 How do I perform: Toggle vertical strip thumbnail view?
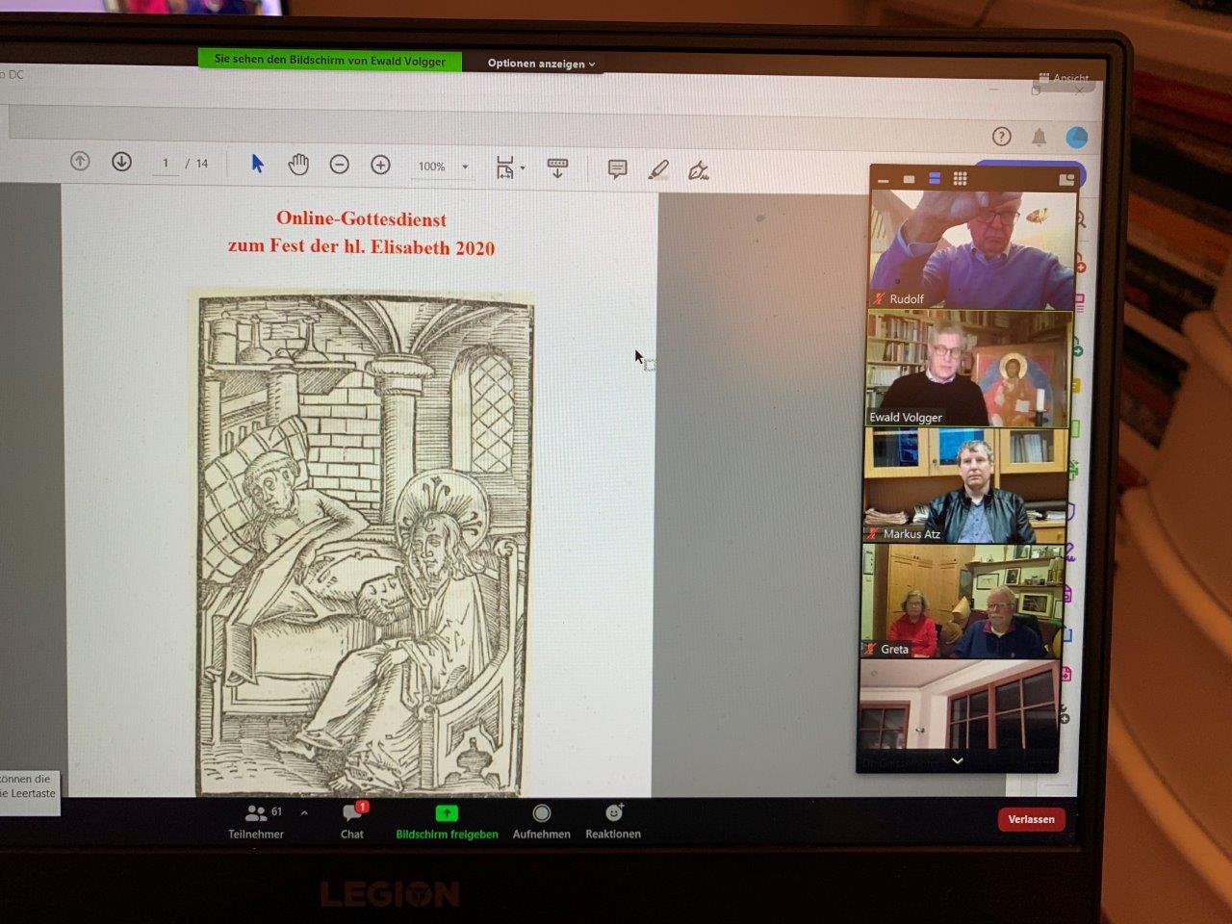pyautogui.click(x=934, y=178)
